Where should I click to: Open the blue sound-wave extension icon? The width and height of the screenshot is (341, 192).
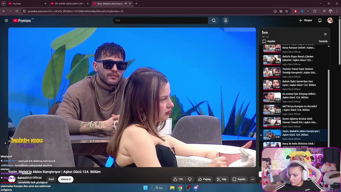(302, 11)
